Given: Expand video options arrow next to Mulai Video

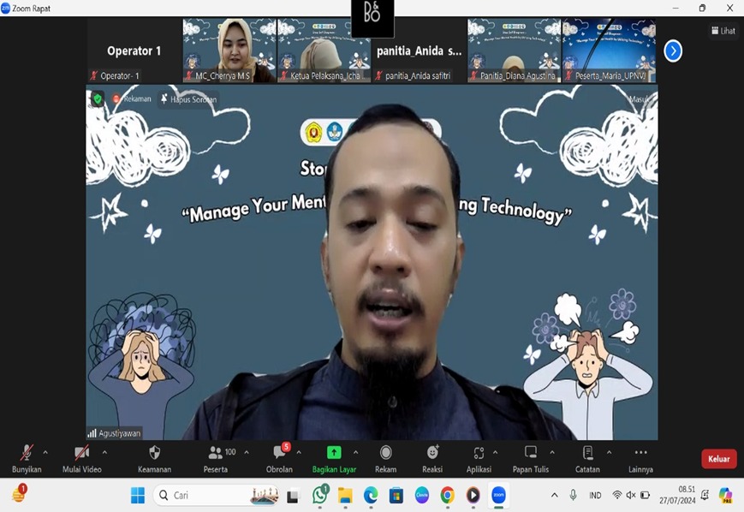Looking at the screenshot, I should (104, 453).
